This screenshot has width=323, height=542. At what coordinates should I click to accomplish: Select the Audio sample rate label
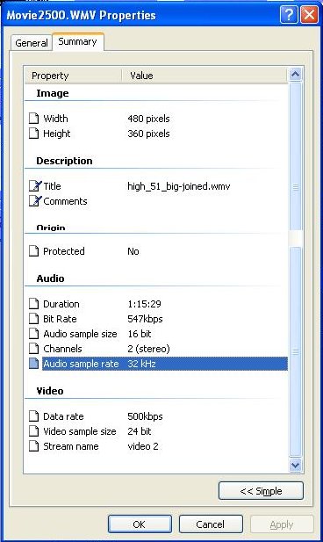[81, 364]
